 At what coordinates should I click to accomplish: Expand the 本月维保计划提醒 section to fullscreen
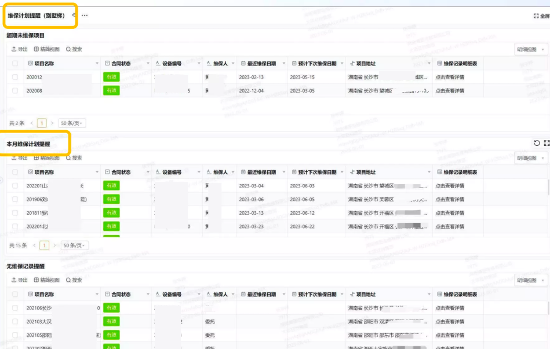547,143
